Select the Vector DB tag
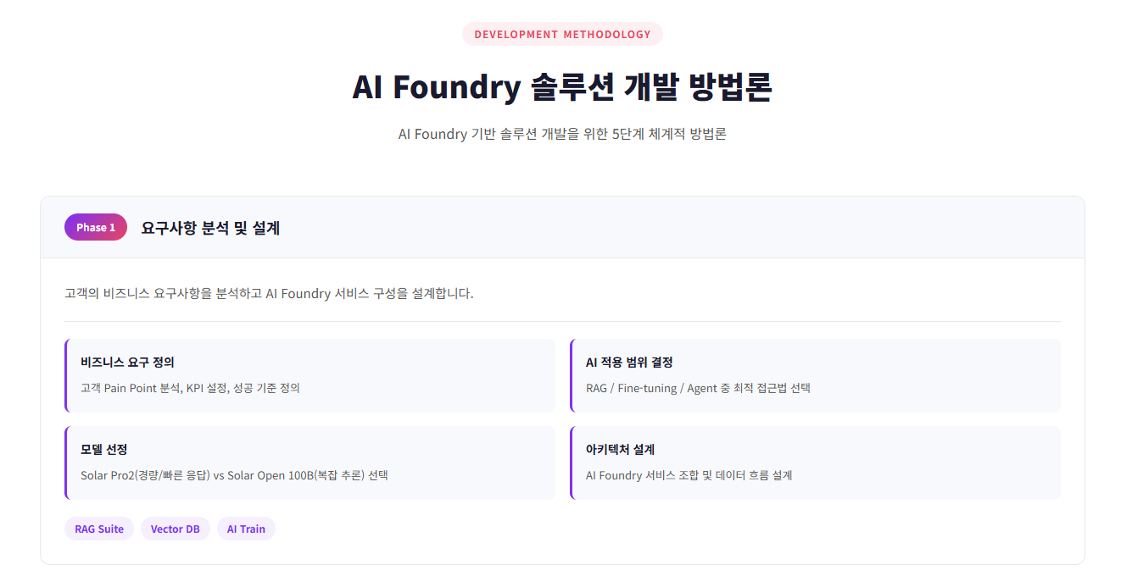Image resolution: width=1121 pixels, height=576 pixels. 175,528
